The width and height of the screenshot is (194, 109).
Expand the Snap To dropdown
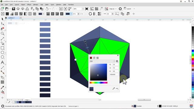point(116,9)
